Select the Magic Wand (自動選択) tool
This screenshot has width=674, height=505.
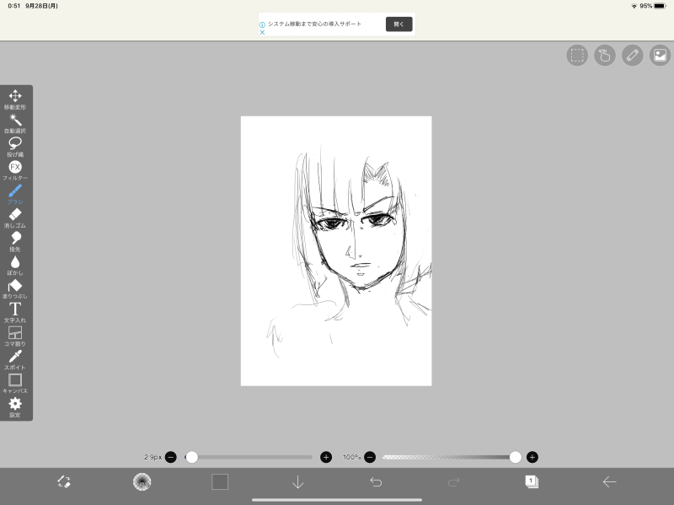pos(15,123)
